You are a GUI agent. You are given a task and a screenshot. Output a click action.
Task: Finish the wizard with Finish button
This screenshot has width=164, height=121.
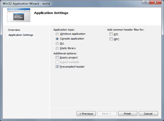(127, 114)
